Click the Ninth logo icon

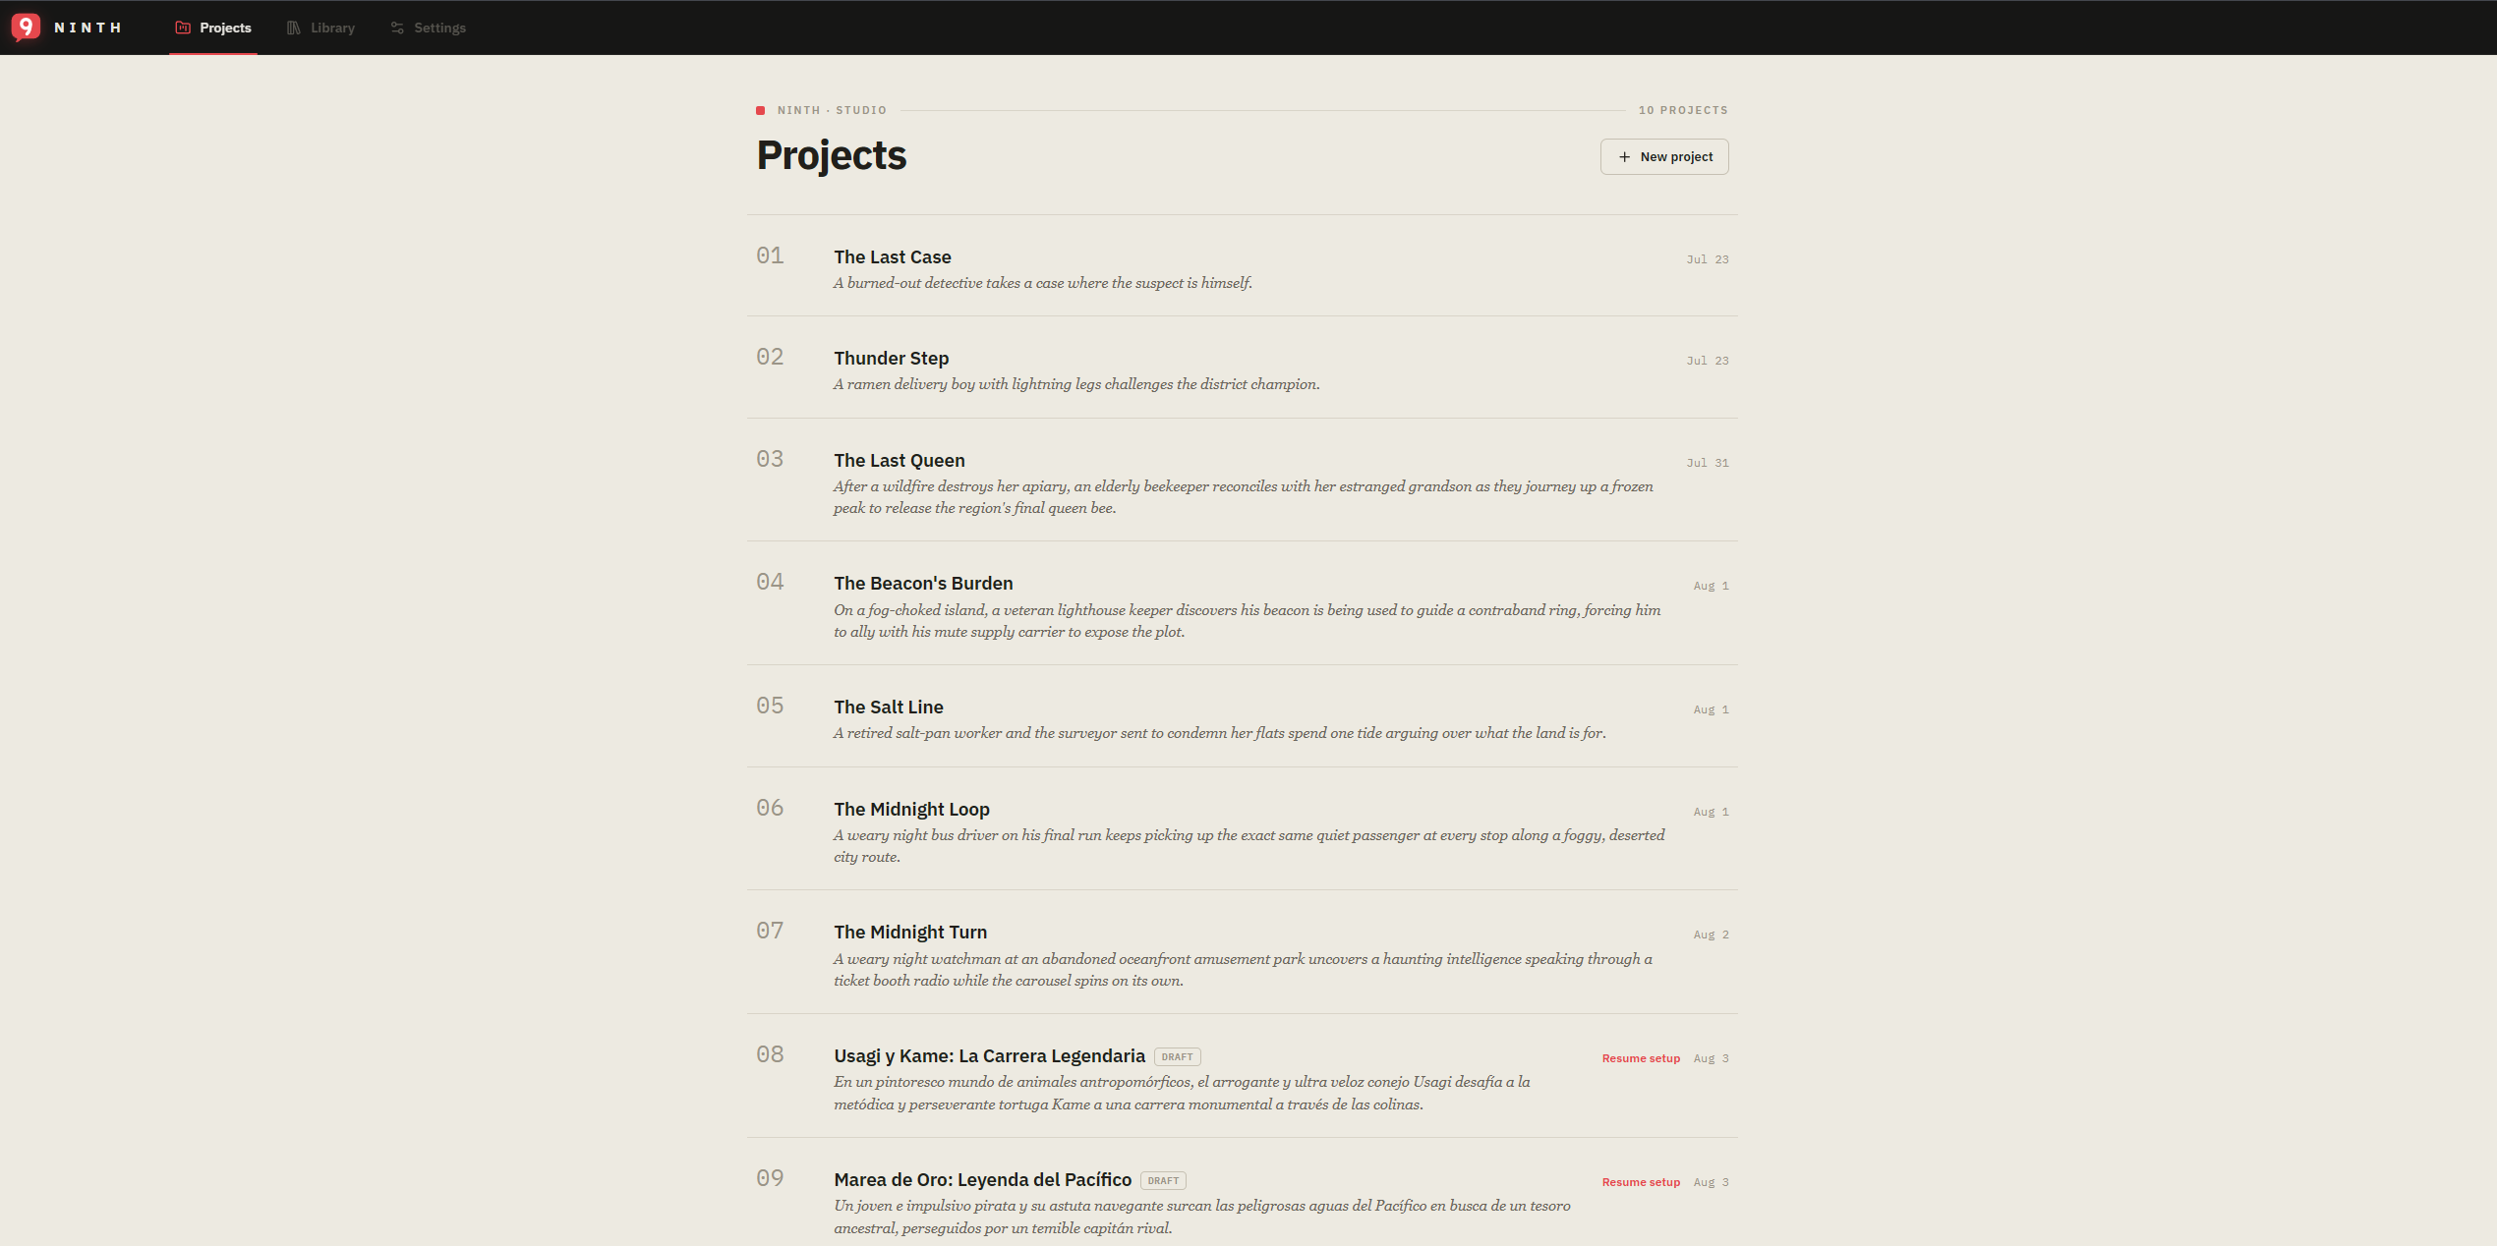click(26, 27)
